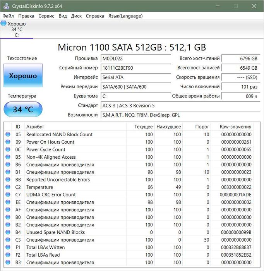Click the status orb for attribute B3

8,262
